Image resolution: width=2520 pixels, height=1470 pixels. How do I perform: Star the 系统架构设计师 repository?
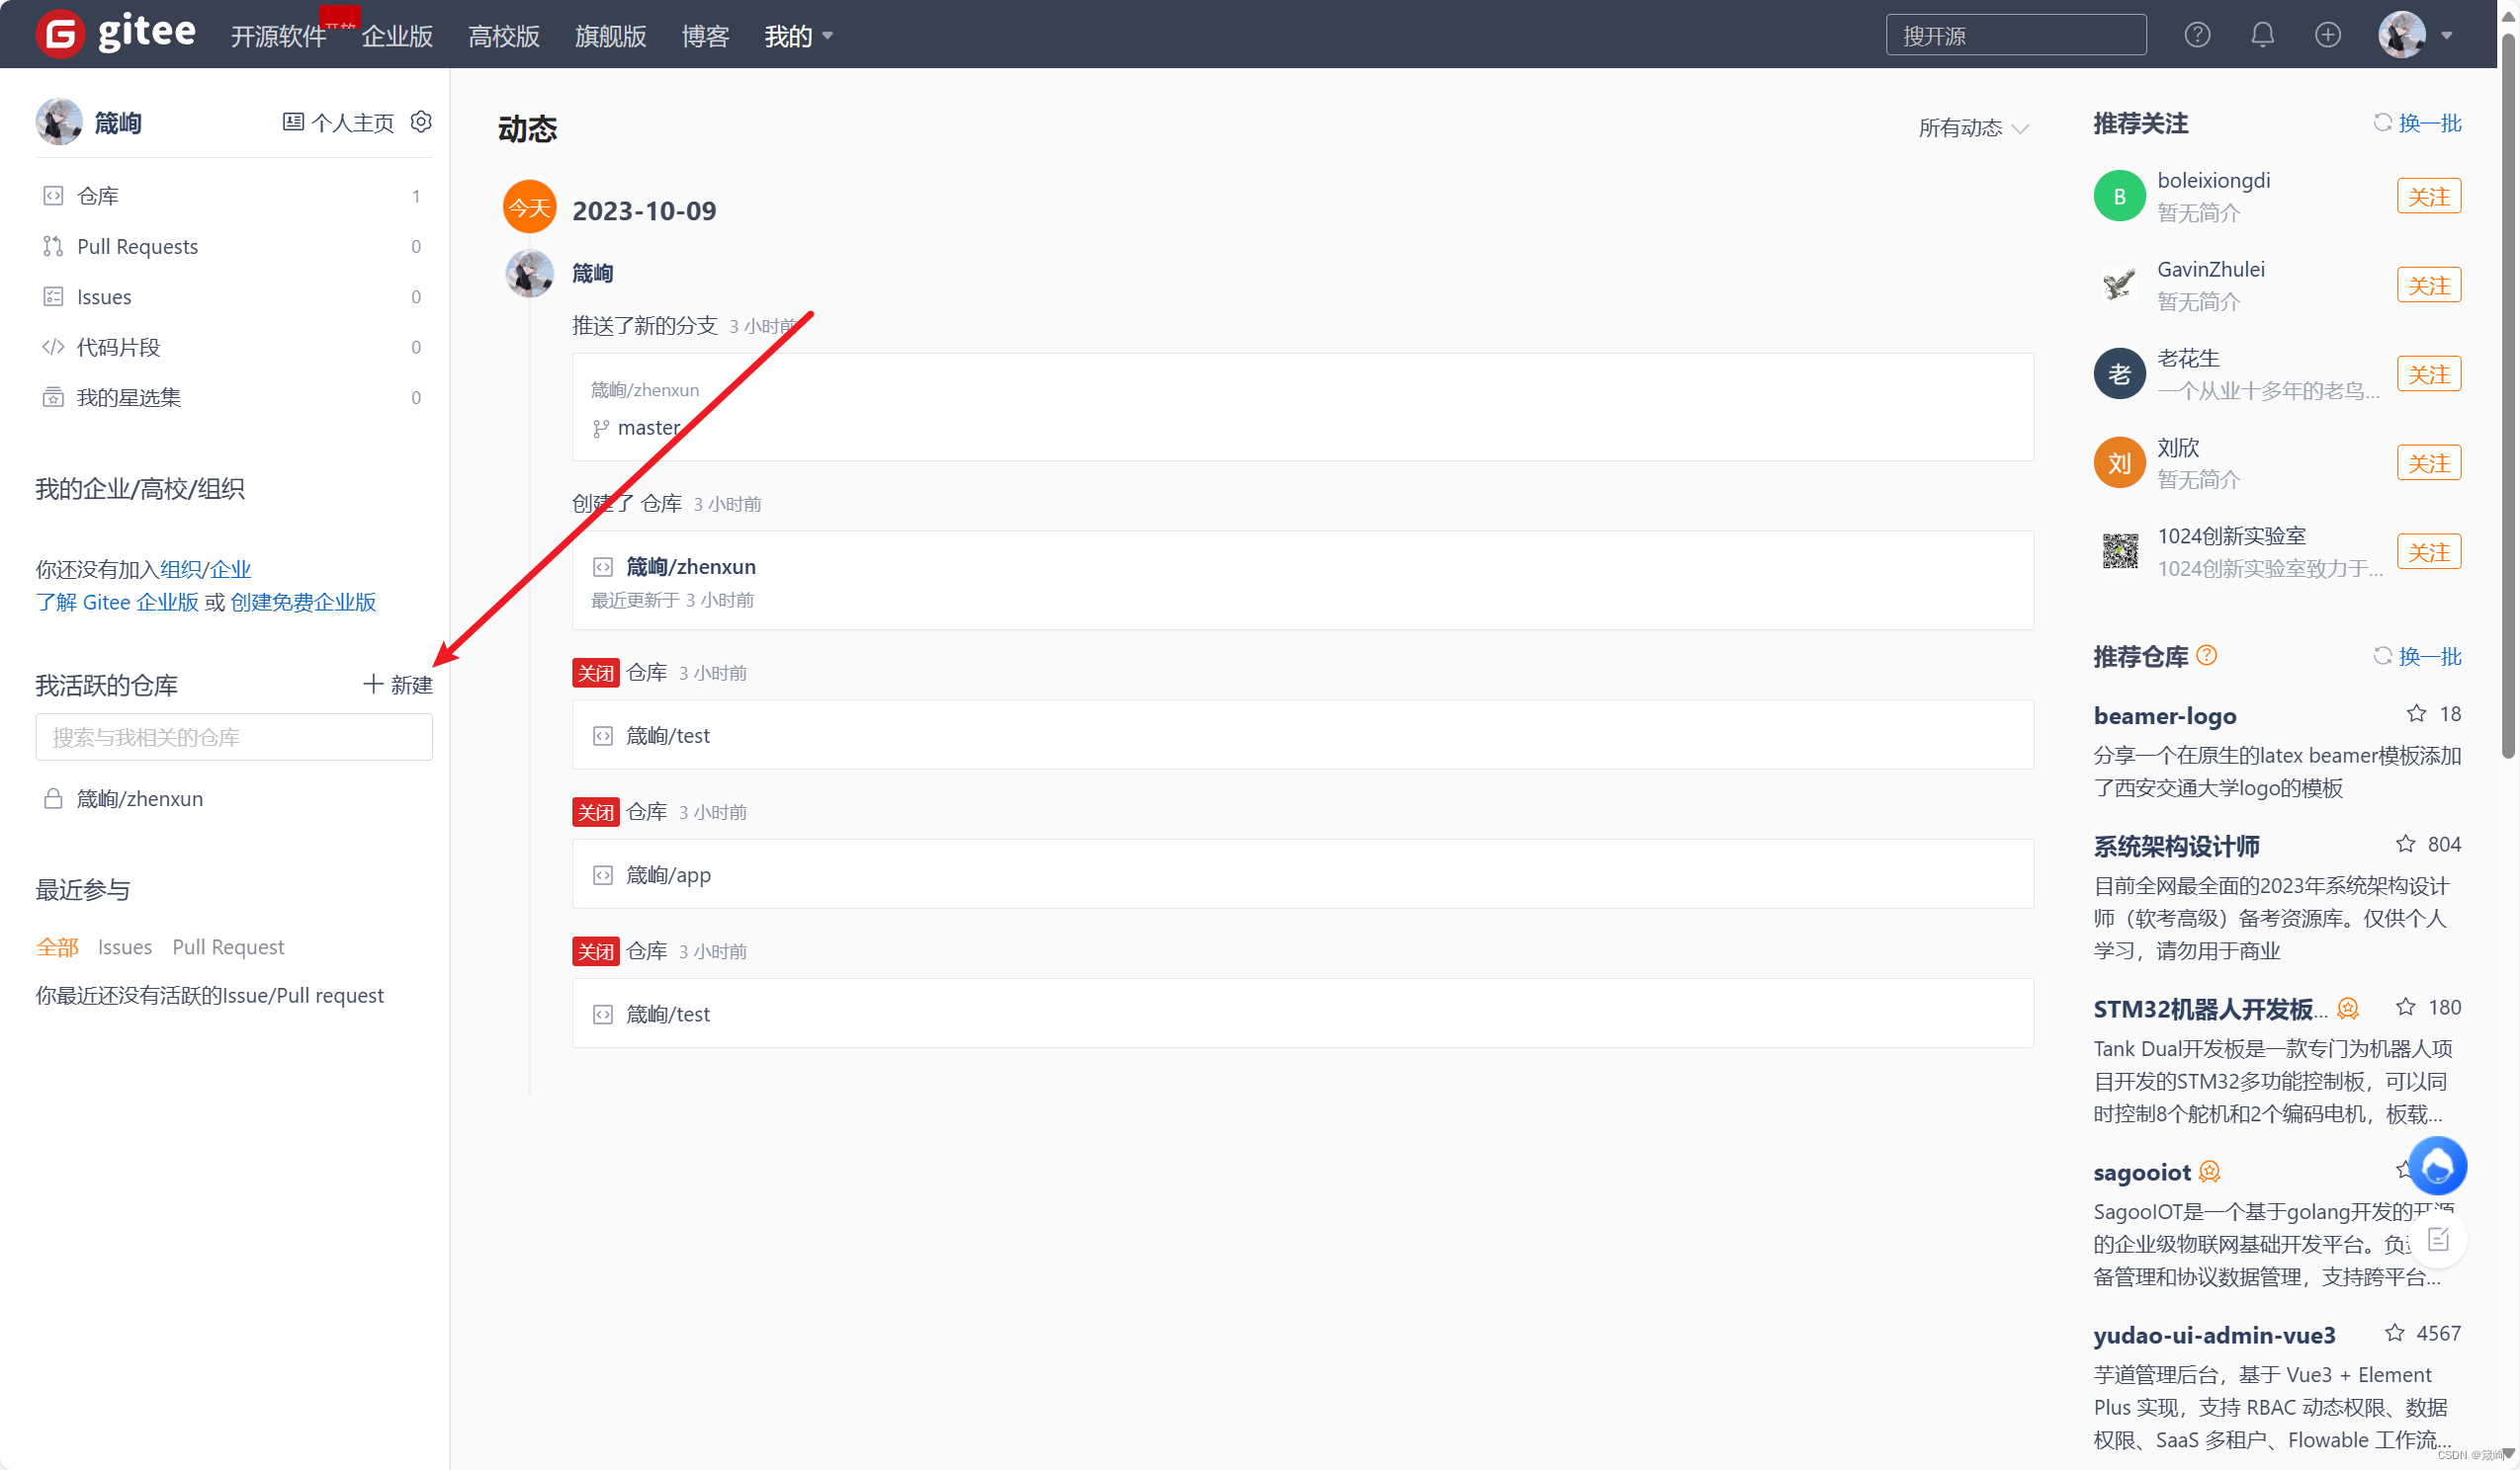tap(2405, 845)
